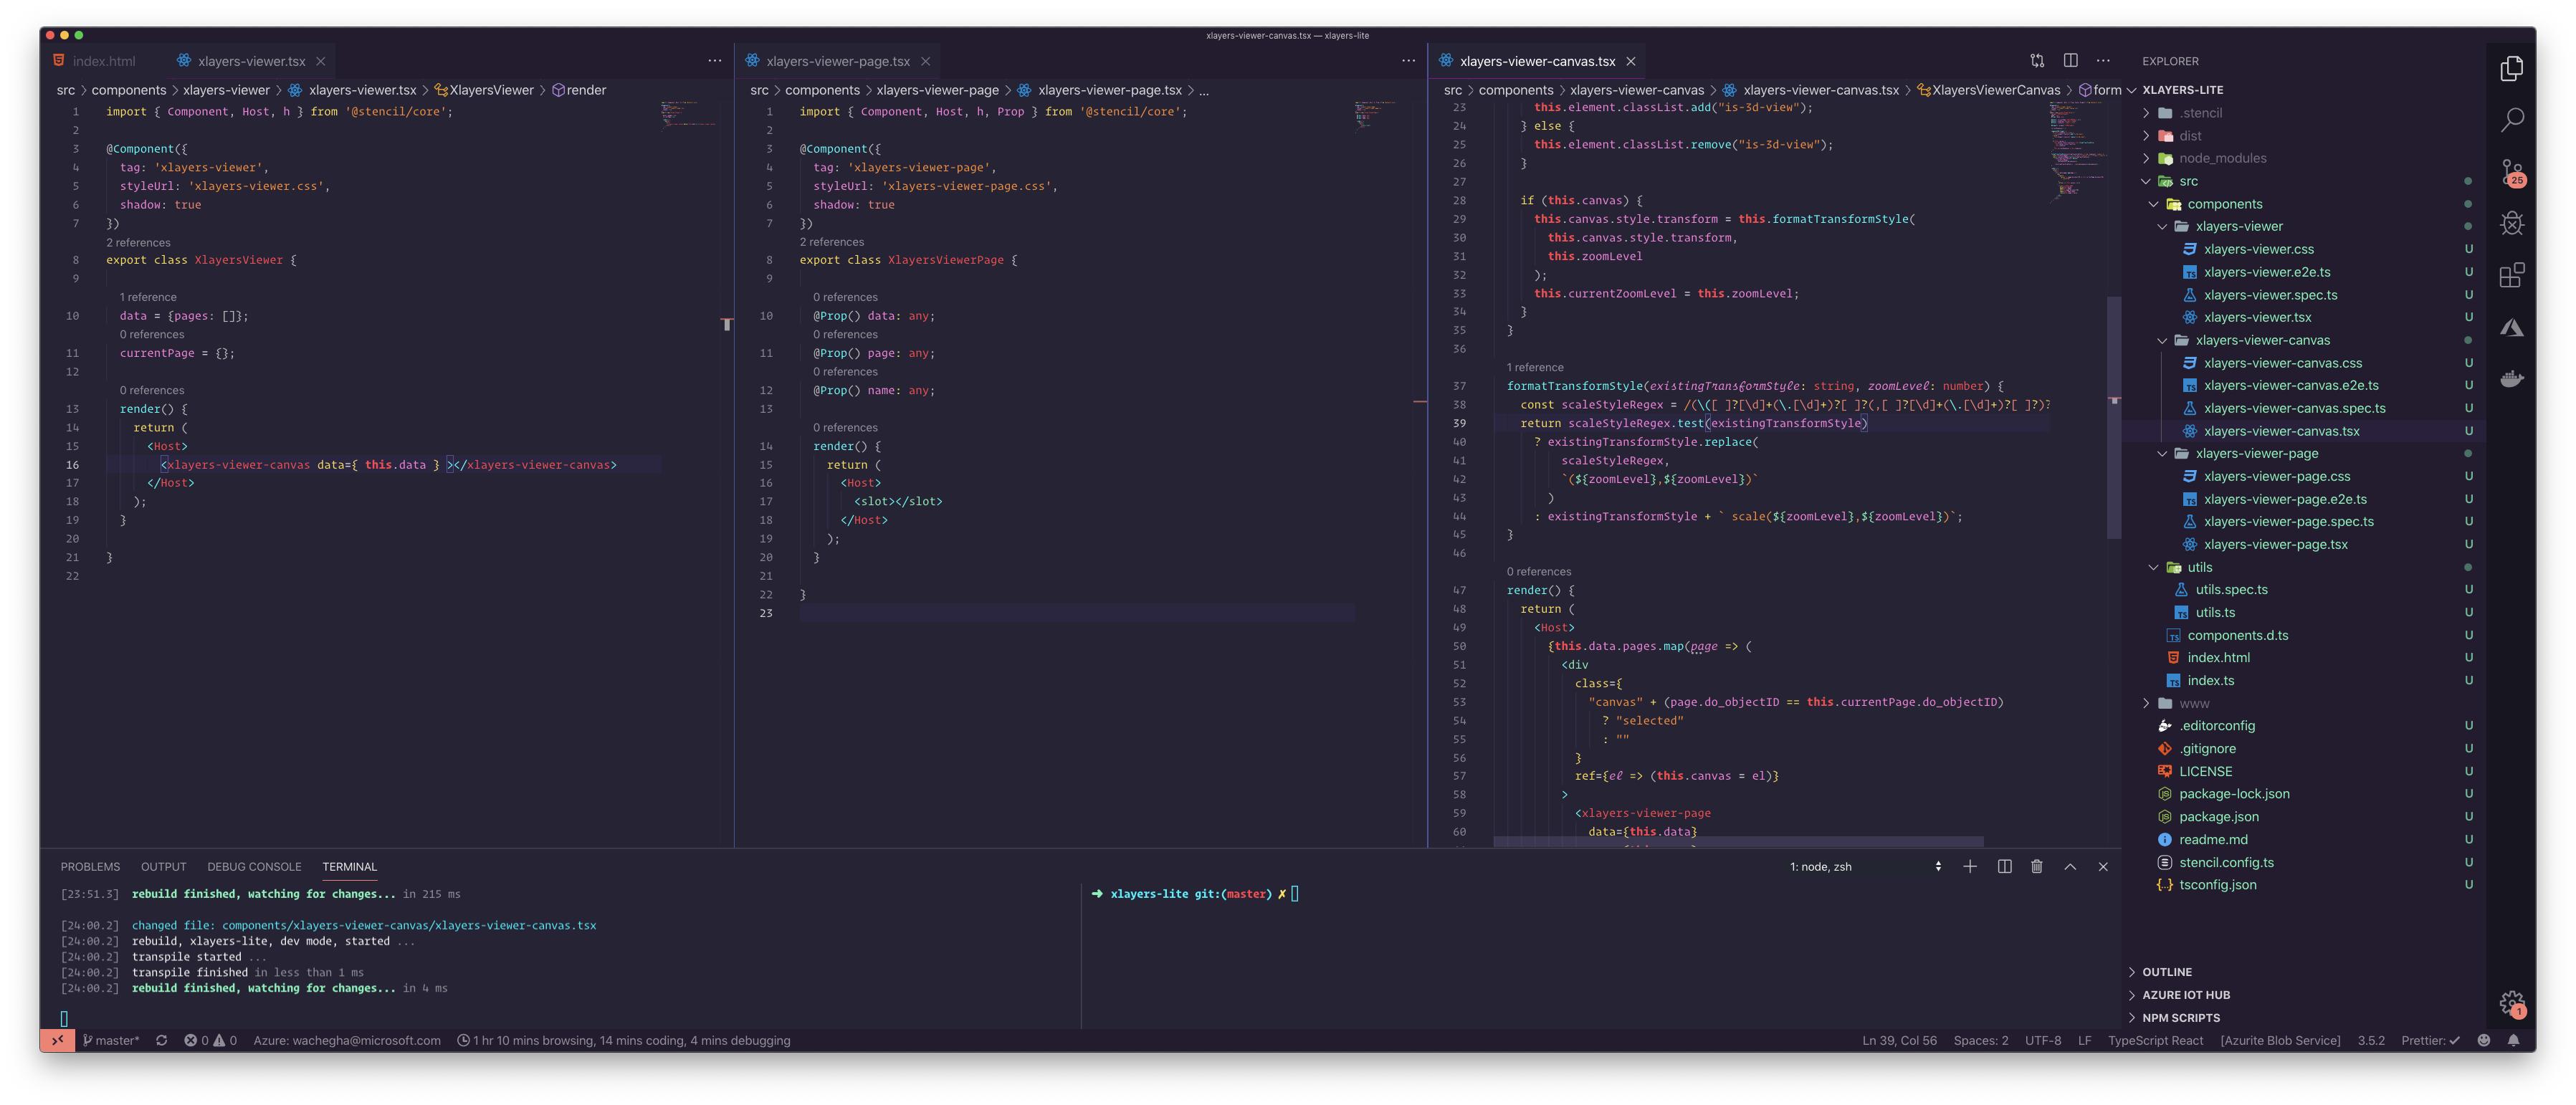Click the LF end-of-line indicator
2576x1105 pixels.
tap(2084, 1040)
